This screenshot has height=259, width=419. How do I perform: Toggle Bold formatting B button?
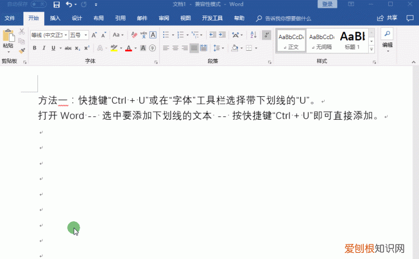click(x=35, y=48)
